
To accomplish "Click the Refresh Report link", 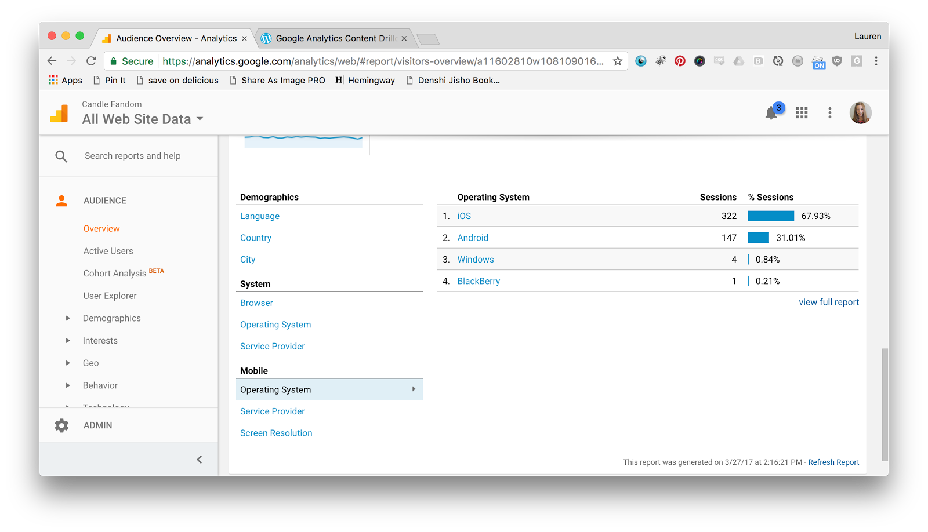I will (x=833, y=462).
